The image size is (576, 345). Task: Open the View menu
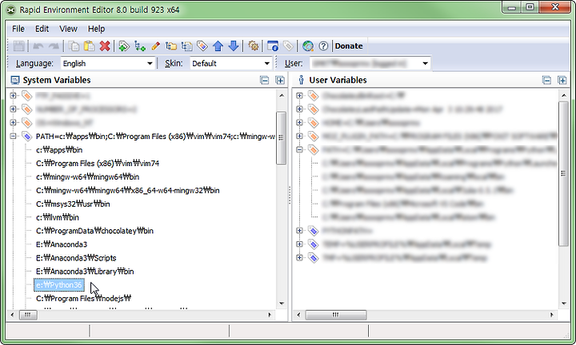click(68, 29)
